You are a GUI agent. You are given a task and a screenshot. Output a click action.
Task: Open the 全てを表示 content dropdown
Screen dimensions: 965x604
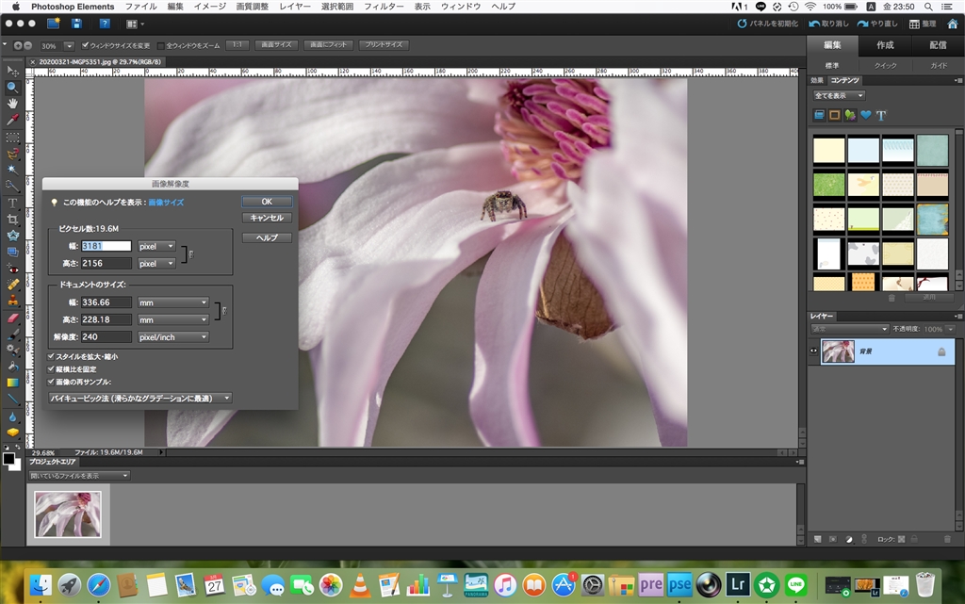click(x=839, y=95)
